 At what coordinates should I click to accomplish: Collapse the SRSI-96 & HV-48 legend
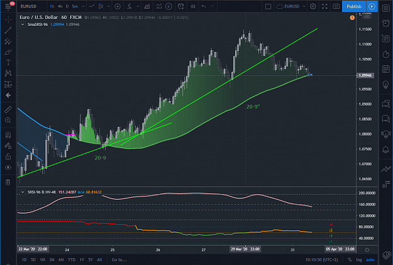click(23, 192)
